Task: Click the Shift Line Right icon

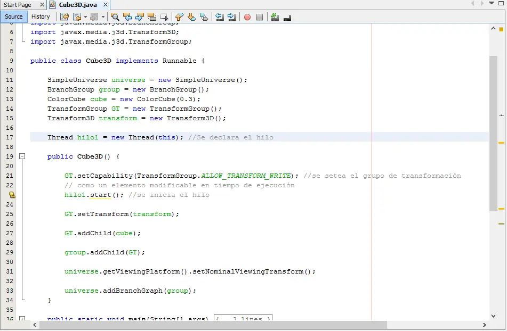Action: click(x=231, y=17)
